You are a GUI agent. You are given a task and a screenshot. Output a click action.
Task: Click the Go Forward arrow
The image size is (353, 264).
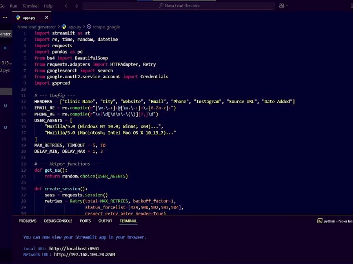click(76, 6)
